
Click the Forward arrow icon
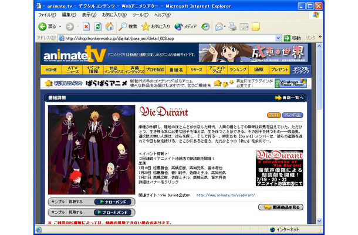click(x=70, y=27)
